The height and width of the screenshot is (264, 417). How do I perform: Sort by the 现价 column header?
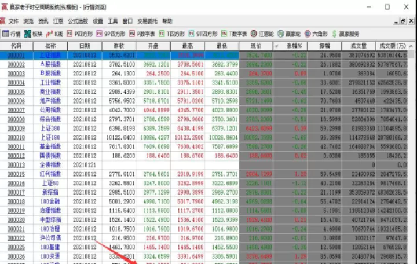coord(256,46)
